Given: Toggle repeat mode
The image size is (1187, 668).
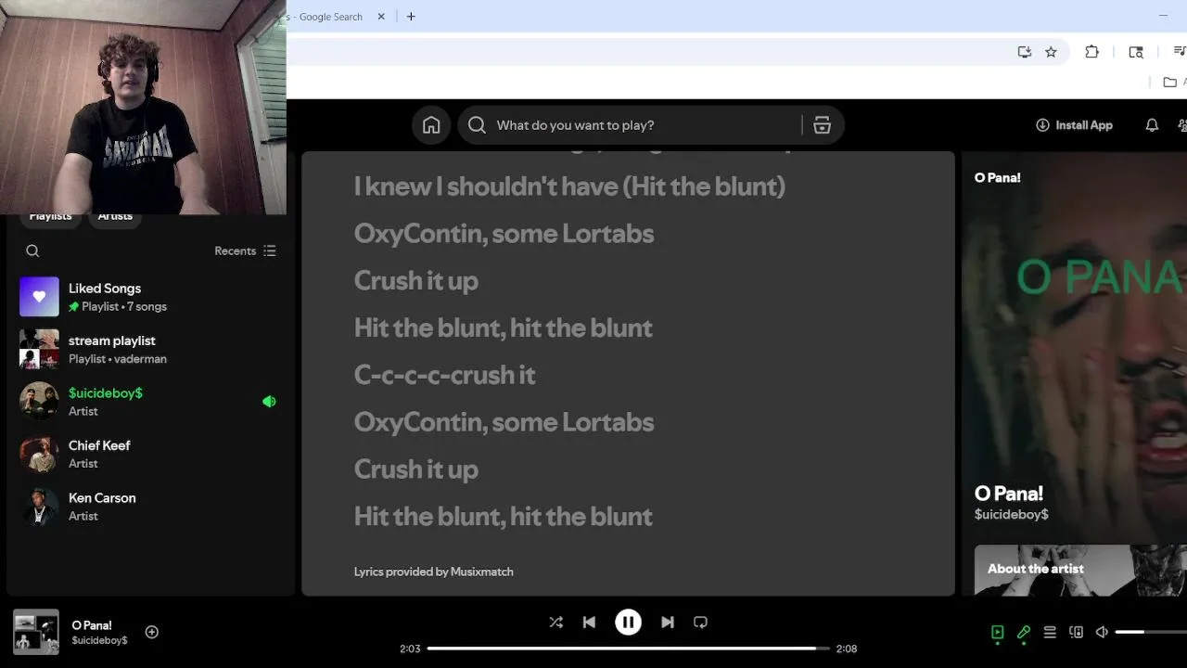Looking at the screenshot, I should pyautogui.click(x=701, y=623).
